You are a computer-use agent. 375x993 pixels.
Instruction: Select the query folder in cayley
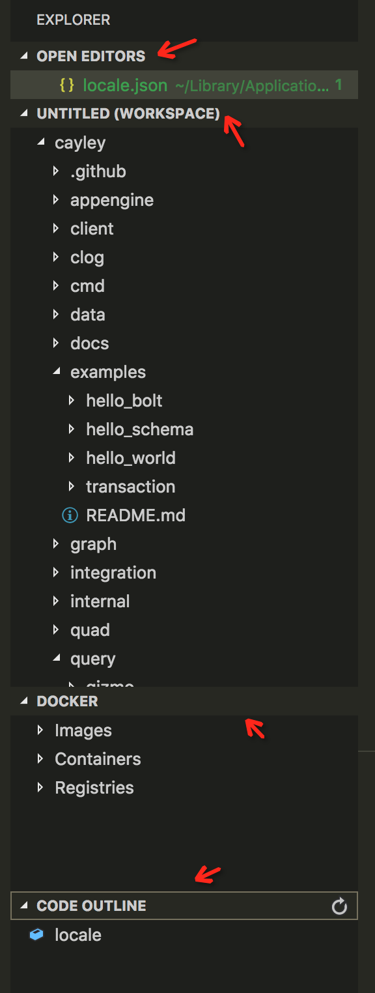tap(93, 658)
